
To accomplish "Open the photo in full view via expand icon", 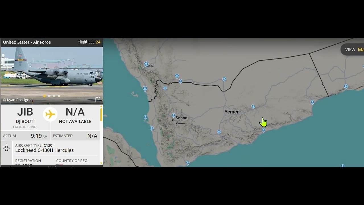I will tap(98, 99).
